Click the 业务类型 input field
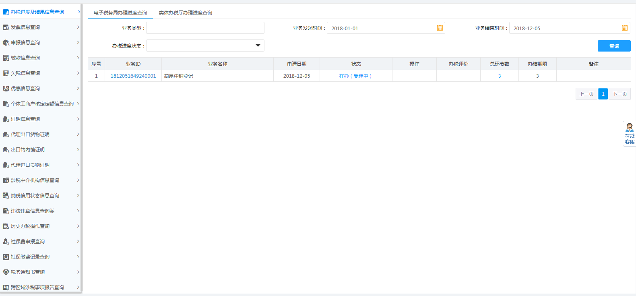The height and width of the screenshot is (296, 636). pyautogui.click(x=205, y=28)
